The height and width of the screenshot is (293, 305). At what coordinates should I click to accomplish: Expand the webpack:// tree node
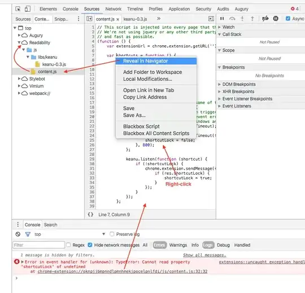[19, 93]
